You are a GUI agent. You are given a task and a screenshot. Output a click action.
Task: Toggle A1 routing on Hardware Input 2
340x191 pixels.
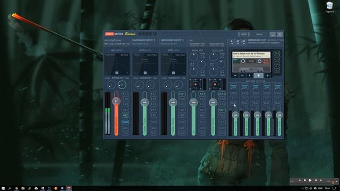pyautogui.click(x=154, y=94)
